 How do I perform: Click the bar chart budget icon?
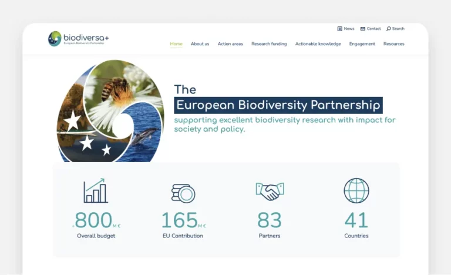pyautogui.click(x=96, y=191)
